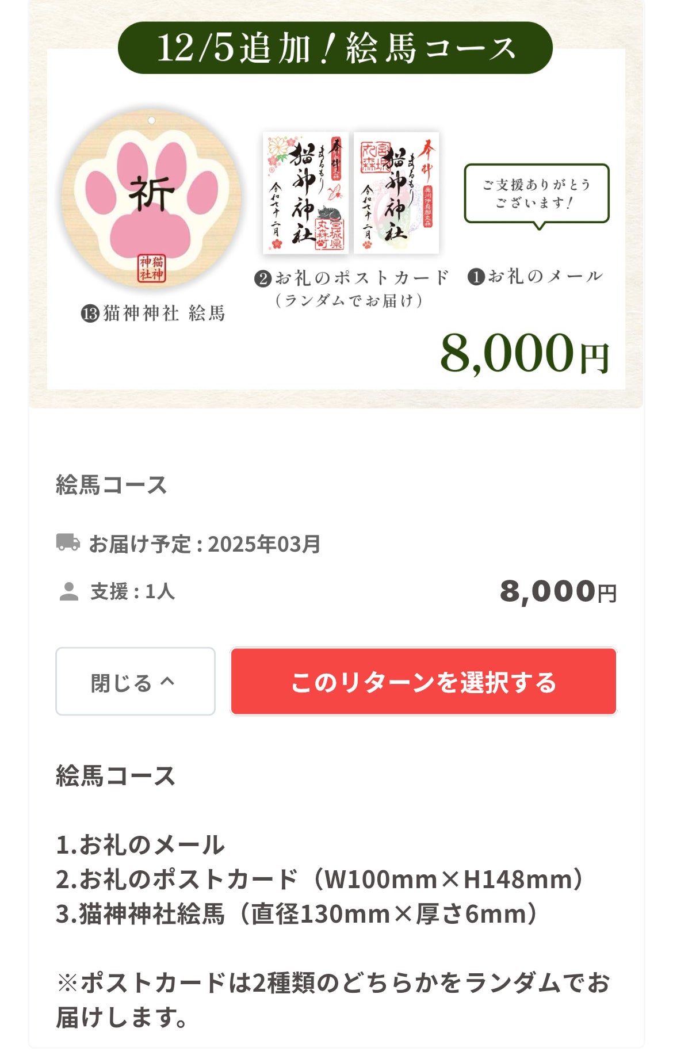Click the delivery truck icon
This screenshot has width=673, height=1063.
(x=68, y=542)
